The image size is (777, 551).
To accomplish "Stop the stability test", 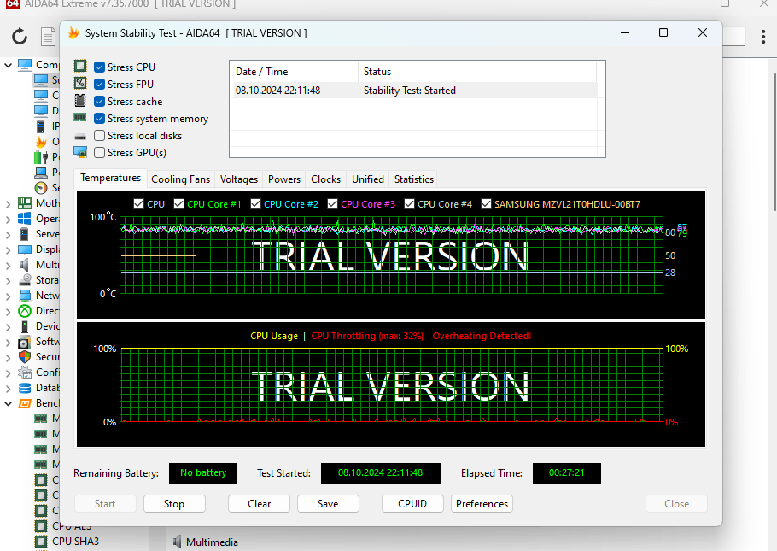I will coord(174,503).
